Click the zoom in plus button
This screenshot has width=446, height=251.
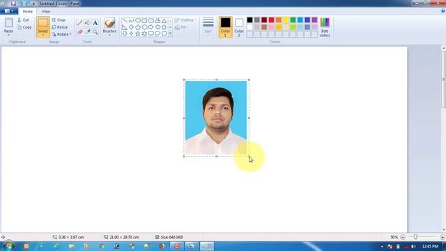pos(443,237)
